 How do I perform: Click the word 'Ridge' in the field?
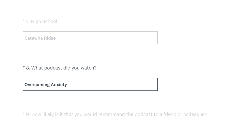click(x=50, y=38)
